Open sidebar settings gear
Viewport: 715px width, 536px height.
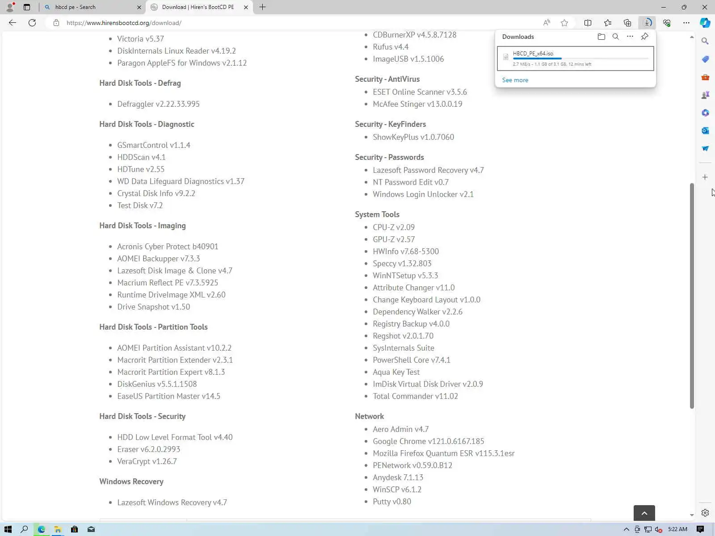point(705,513)
